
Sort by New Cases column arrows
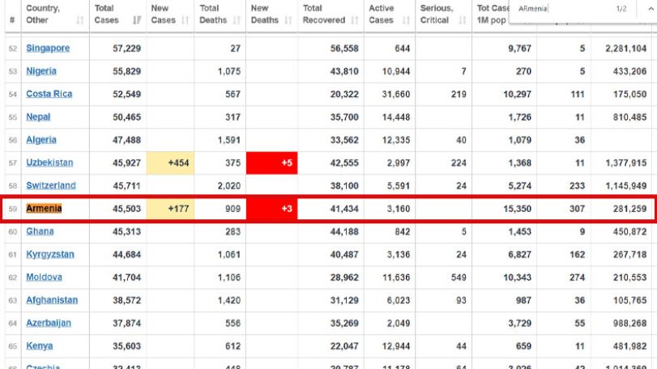coord(185,20)
